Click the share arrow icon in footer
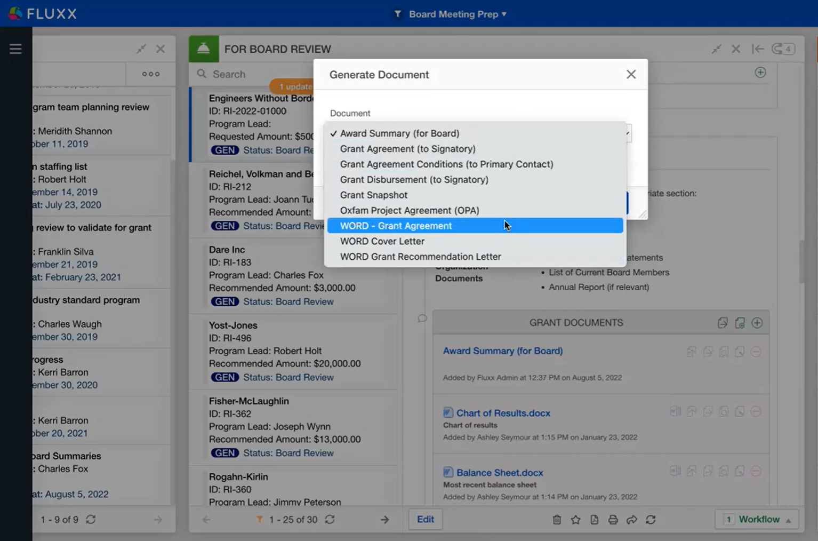Viewport: 818px width, 541px height. click(x=631, y=520)
